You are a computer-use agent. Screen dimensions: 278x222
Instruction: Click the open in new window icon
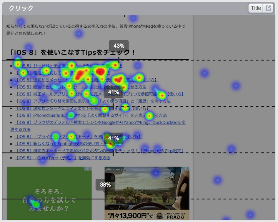pos(268,8)
